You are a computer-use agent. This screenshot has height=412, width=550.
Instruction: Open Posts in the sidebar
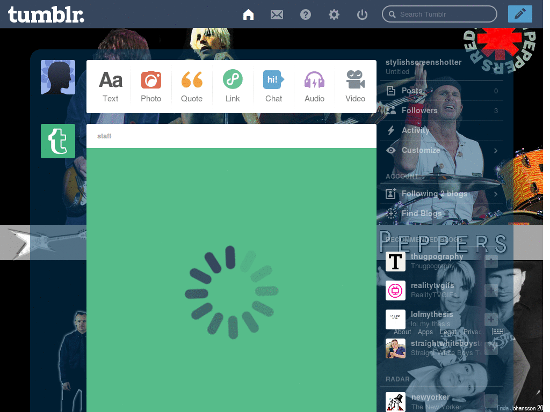click(x=442, y=91)
